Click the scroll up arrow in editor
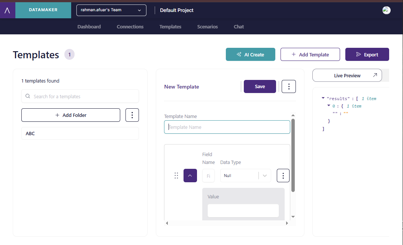The image size is (403, 245). pos(293,115)
